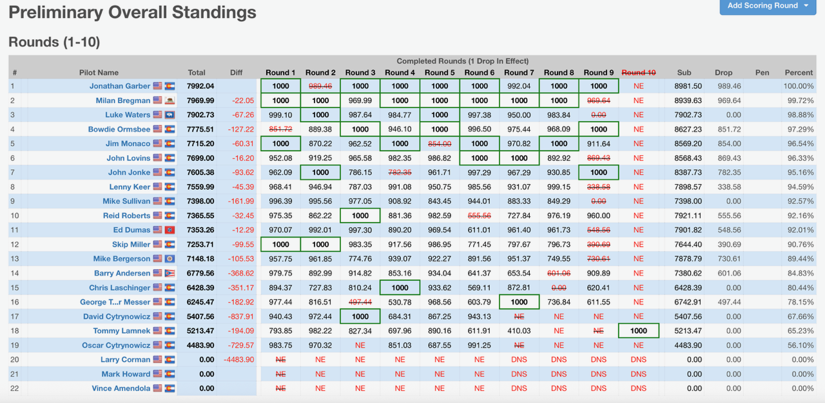Click Tommy Lamnek's Round 10 score of 1000
Image resolution: width=825 pixels, height=403 pixels.
pyautogui.click(x=638, y=331)
